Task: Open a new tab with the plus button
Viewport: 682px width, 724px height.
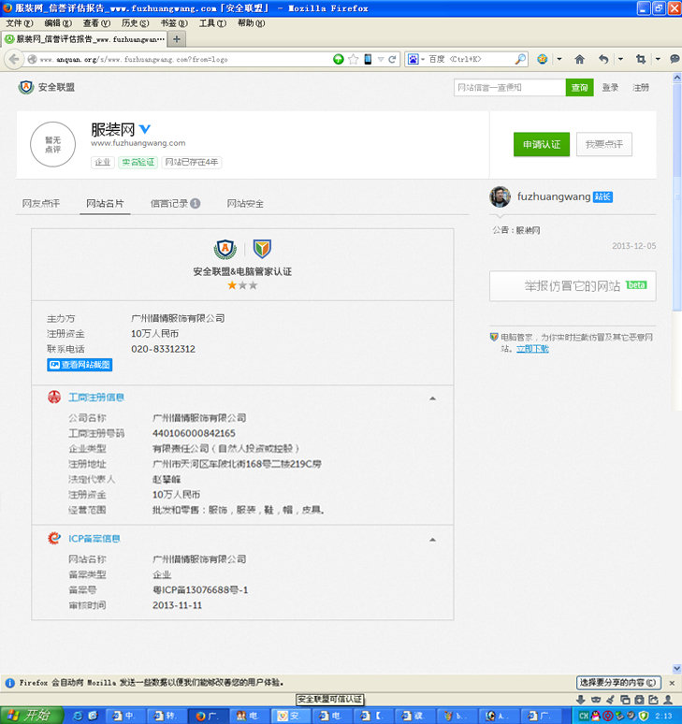Action: [x=177, y=39]
